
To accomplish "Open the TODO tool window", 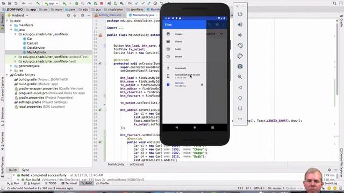I will pos(51,183).
